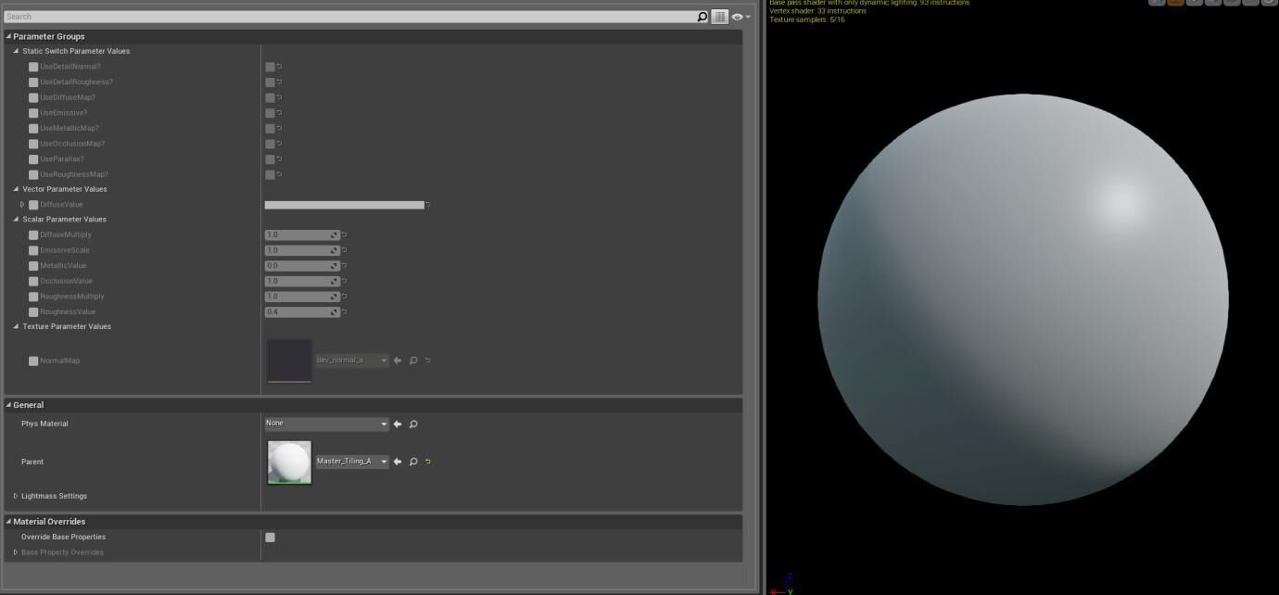
Task: Collapse the Parameter Groups section
Action: point(8,36)
